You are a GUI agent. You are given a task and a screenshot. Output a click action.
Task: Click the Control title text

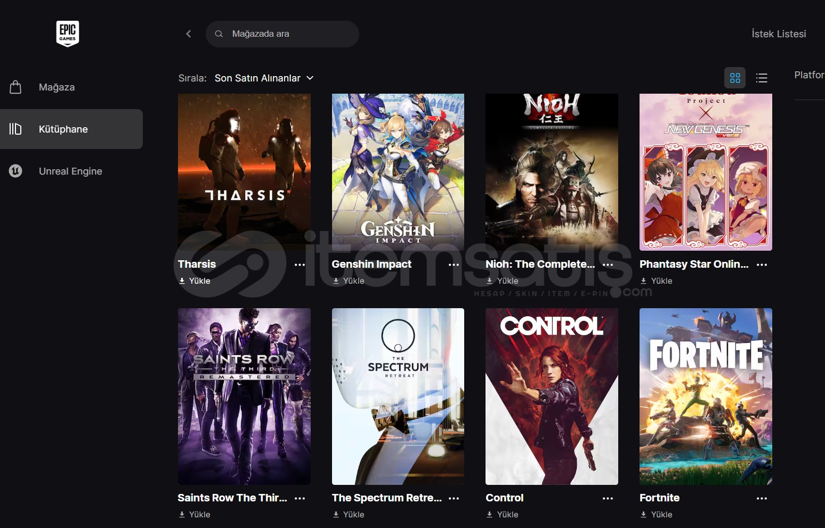[505, 498]
